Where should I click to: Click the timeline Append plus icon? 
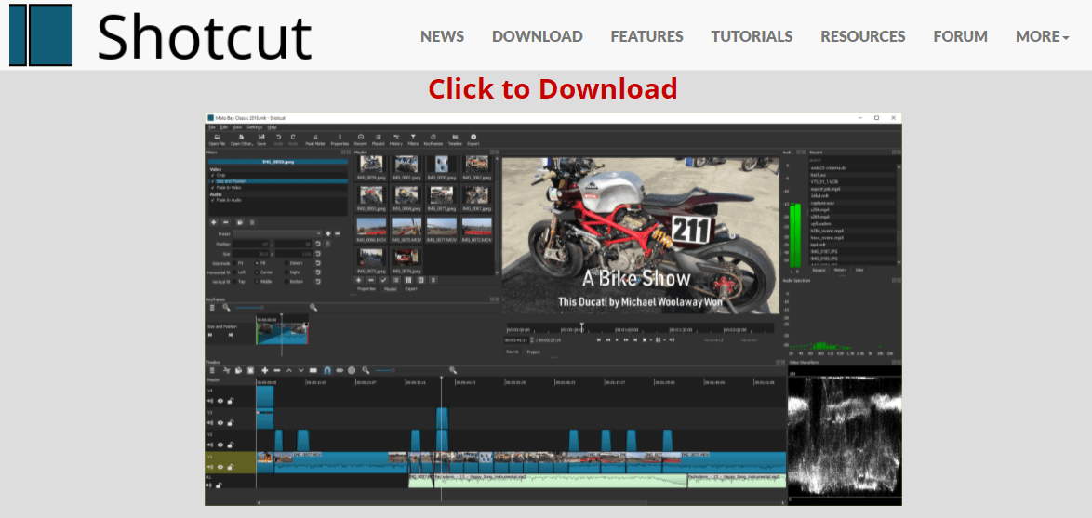coord(265,370)
